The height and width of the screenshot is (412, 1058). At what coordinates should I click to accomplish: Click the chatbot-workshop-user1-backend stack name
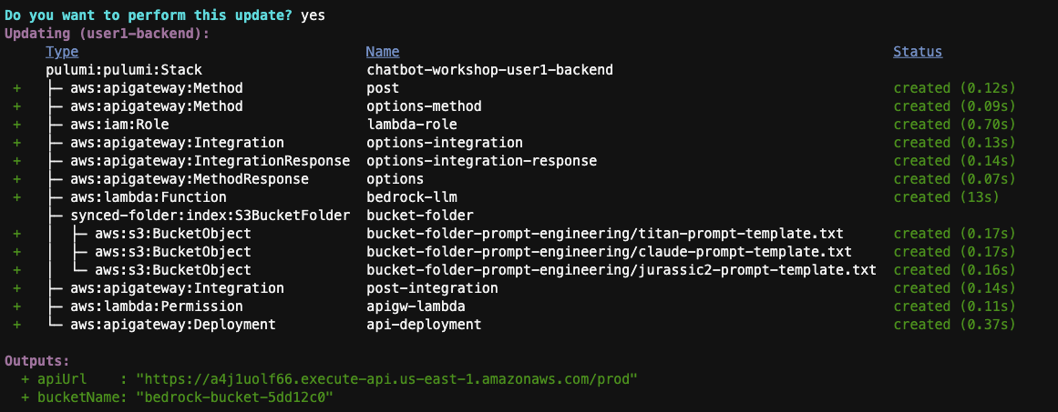pos(489,70)
